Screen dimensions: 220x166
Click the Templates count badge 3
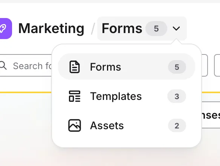point(177,96)
